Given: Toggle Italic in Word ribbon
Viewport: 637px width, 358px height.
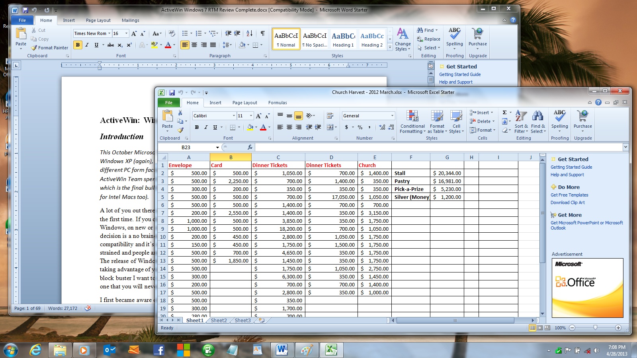Looking at the screenshot, I should (87, 45).
